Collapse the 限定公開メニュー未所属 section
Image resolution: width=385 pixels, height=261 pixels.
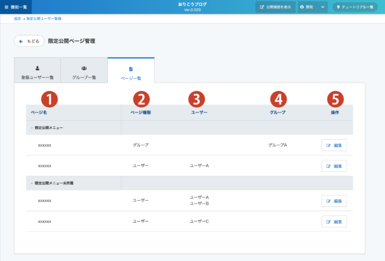pyautogui.click(x=32, y=183)
